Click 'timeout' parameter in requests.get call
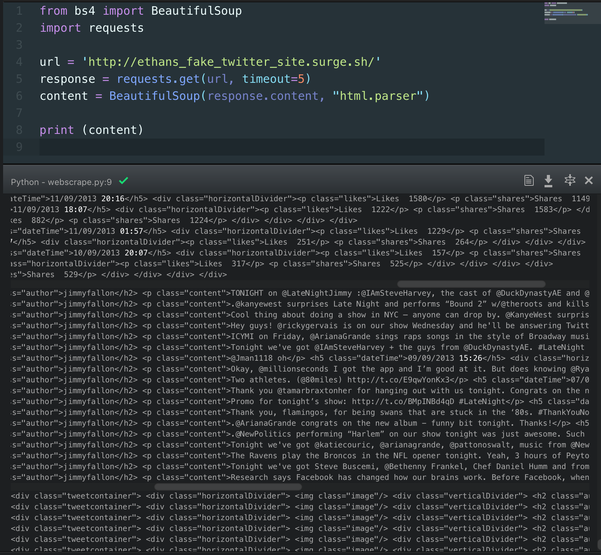Image resolution: width=601 pixels, height=555 pixels. pos(266,79)
